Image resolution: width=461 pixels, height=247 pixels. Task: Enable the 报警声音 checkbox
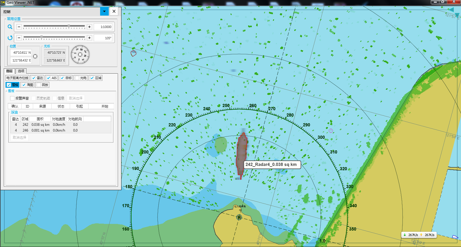coord(12,98)
